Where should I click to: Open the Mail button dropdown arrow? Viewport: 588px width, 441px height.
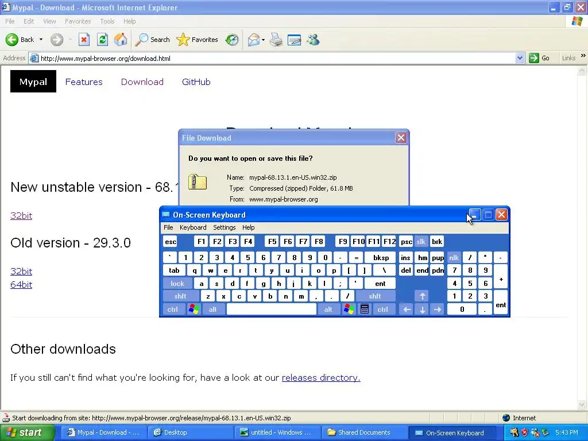(x=263, y=40)
